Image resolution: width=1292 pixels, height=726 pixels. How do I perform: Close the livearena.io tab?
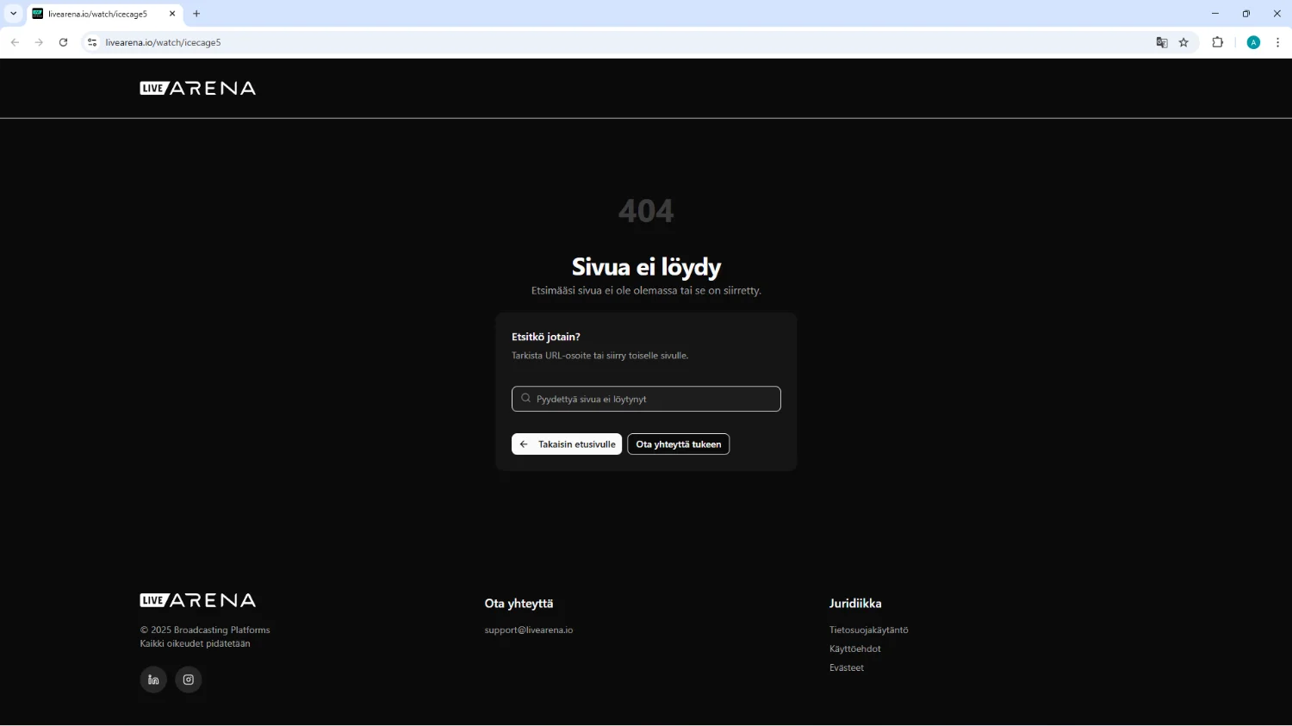tap(172, 14)
